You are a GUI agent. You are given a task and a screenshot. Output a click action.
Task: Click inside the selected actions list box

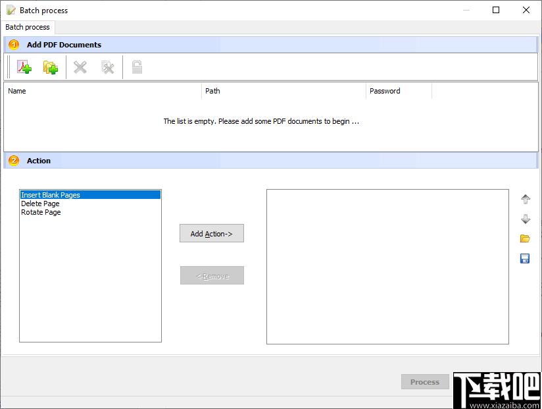387,267
